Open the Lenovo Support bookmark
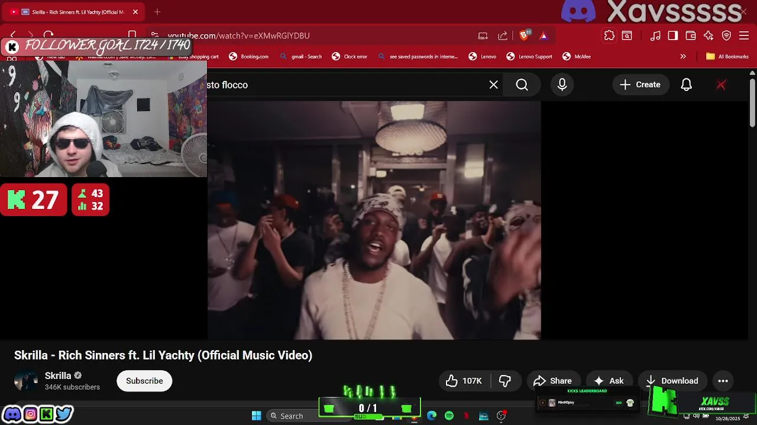This screenshot has height=425, width=757. point(529,57)
